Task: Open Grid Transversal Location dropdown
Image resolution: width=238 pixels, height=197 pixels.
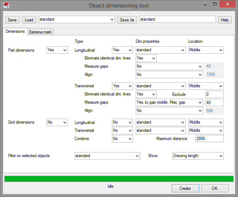Action: [x=206, y=131]
